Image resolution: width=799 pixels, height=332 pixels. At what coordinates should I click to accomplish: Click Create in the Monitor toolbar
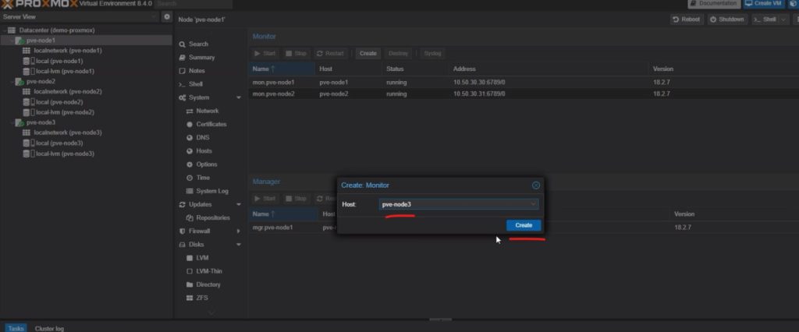[x=368, y=54]
